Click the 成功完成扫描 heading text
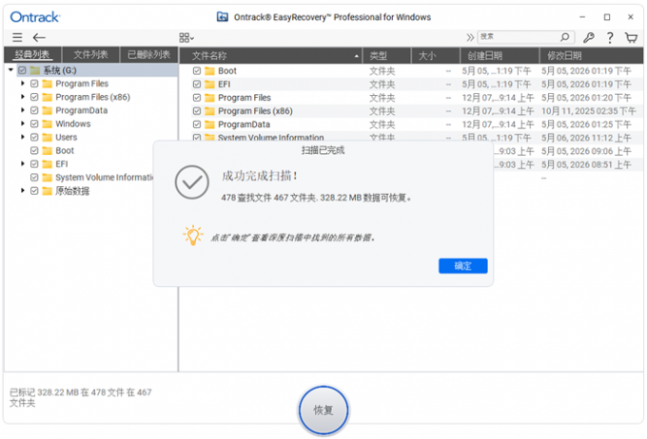Image resolution: width=647 pixels, height=439 pixels. 260,176
